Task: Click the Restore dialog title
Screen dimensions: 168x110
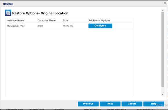Action: pos(8,4)
